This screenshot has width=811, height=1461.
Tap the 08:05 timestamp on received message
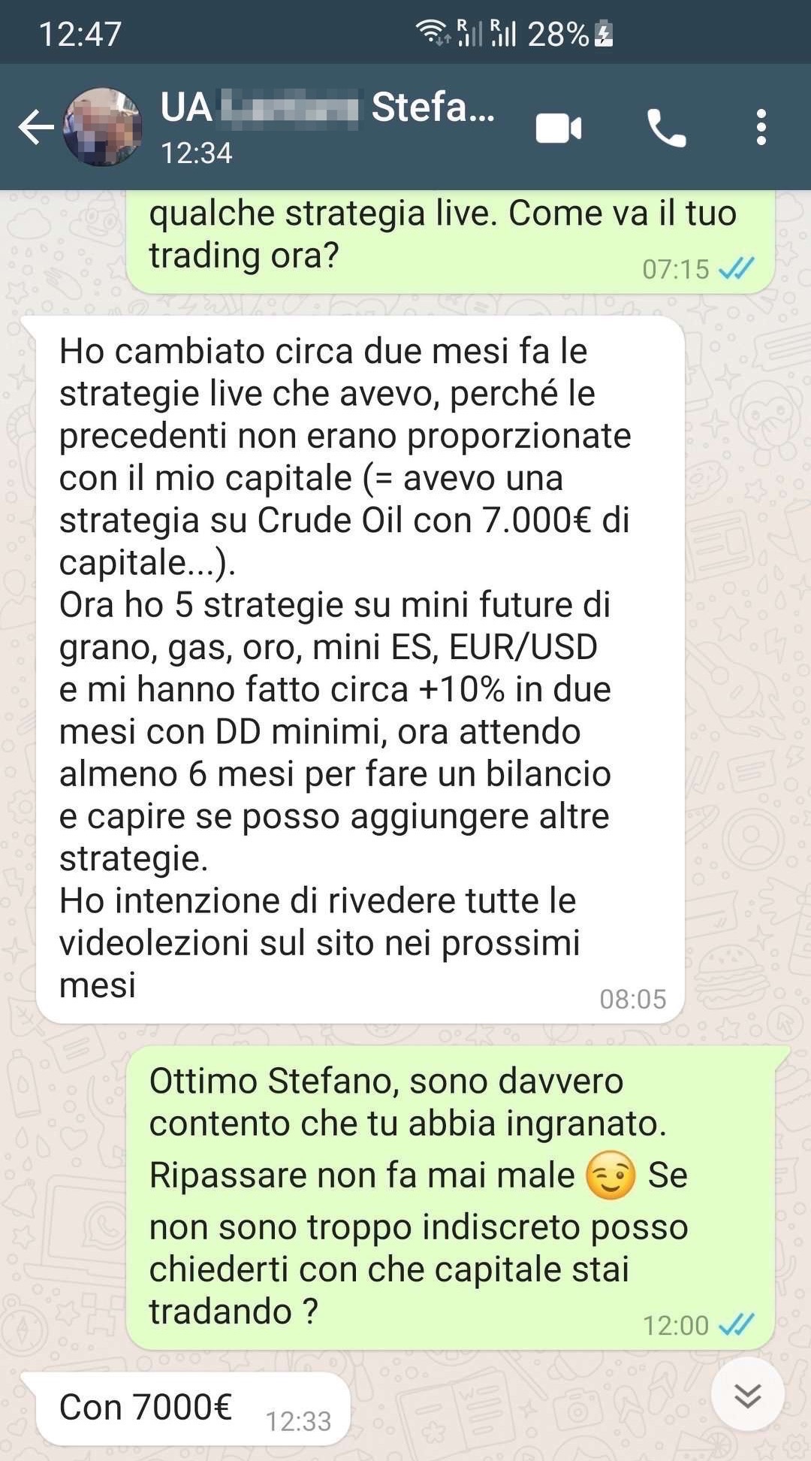tap(633, 999)
